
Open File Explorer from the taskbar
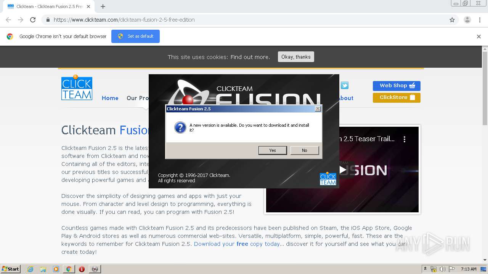pos(43,269)
